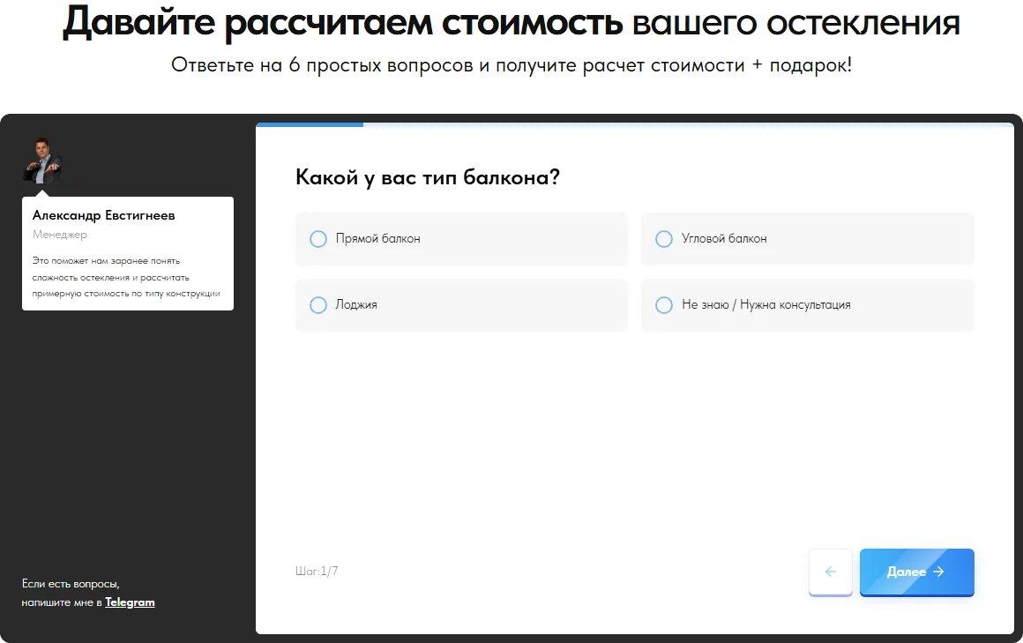1023x643 pixels.
Task: Click the 'Какой у вас тип балкона?' question
Action: (x=428, y=177)
